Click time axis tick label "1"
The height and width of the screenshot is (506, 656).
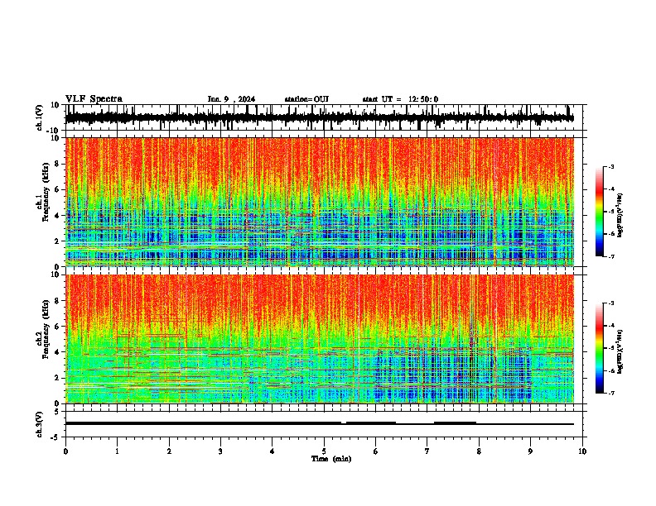117,451
